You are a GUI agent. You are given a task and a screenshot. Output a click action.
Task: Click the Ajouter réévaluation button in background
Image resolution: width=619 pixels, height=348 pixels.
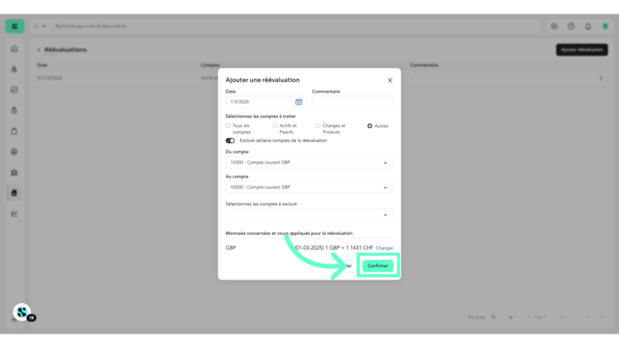click(x=581, y=49)
